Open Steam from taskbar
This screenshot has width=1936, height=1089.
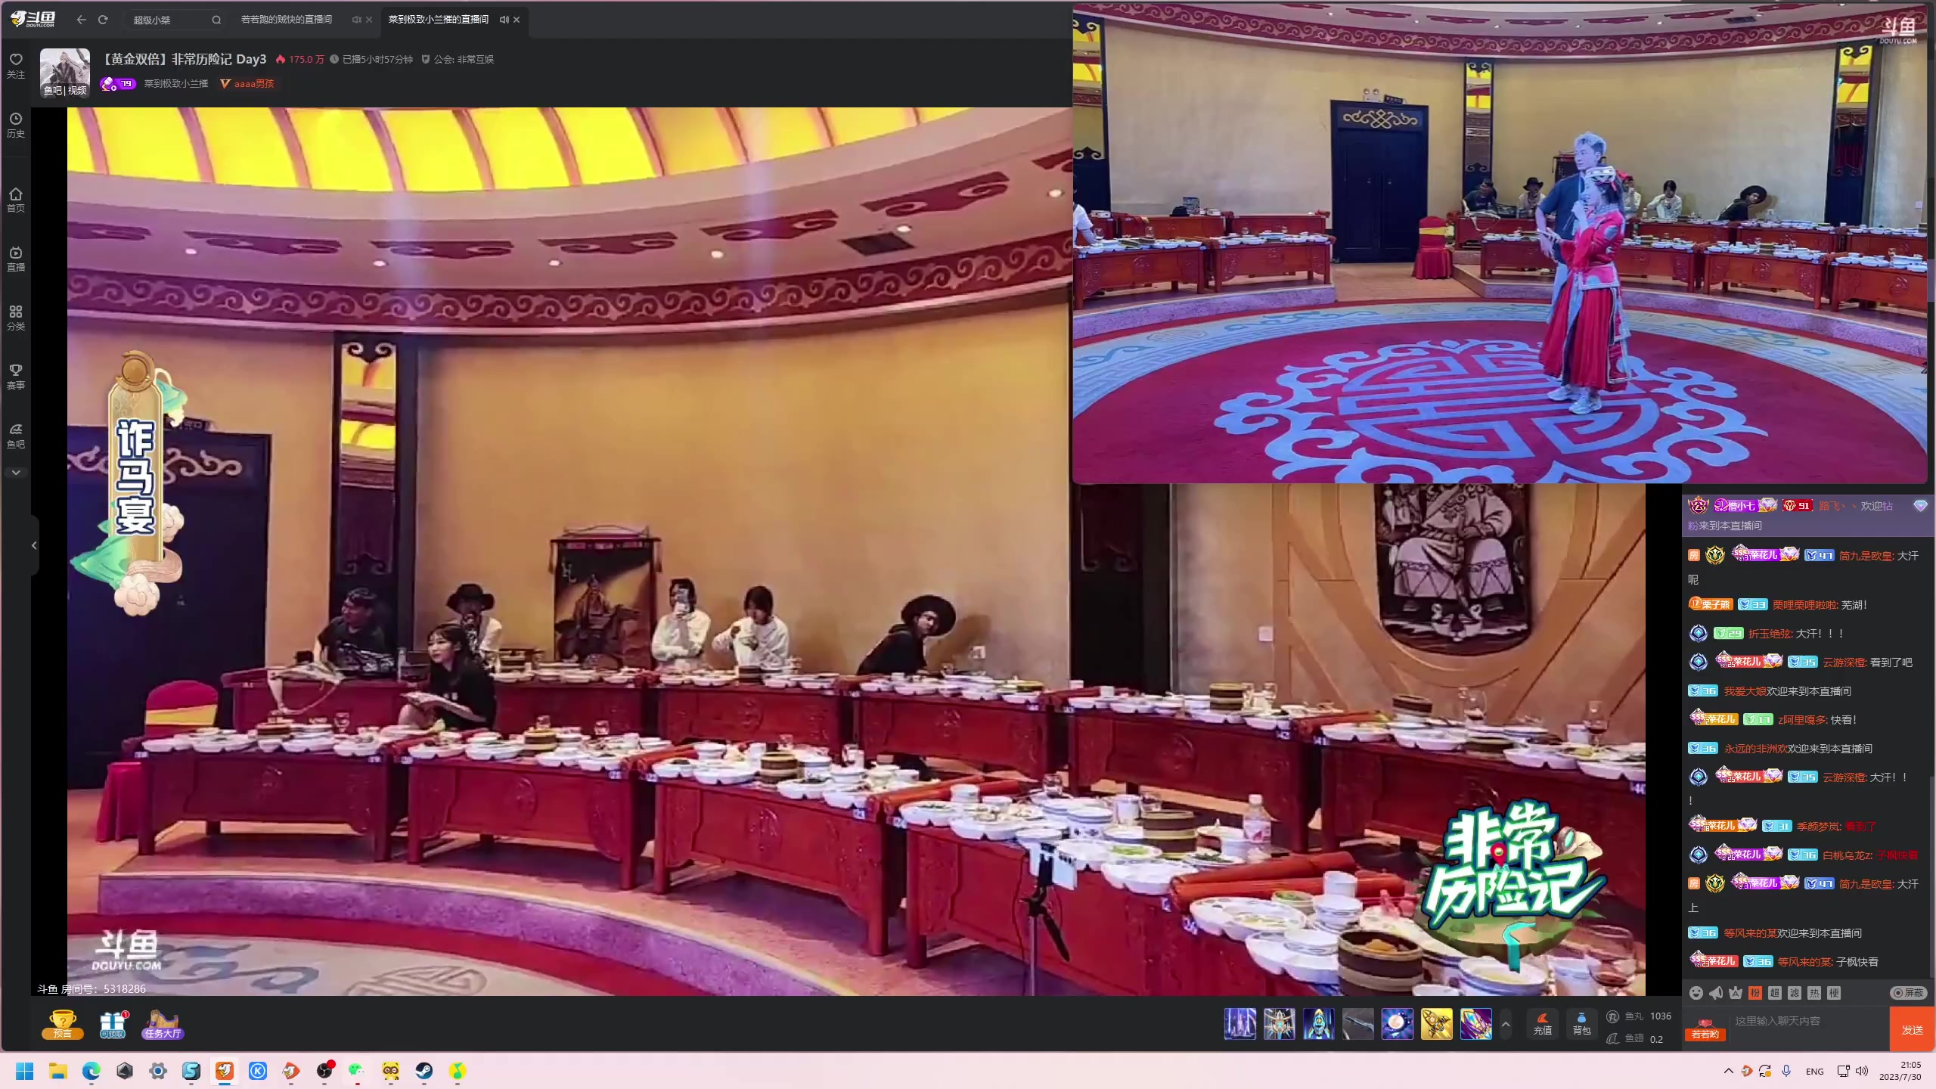click(x=424, y=1071)
